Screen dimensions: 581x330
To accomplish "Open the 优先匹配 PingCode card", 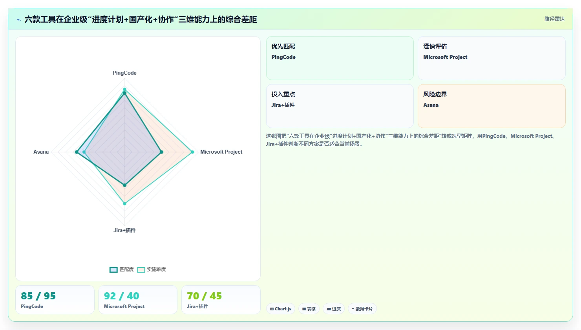I will tap(340, 58).
